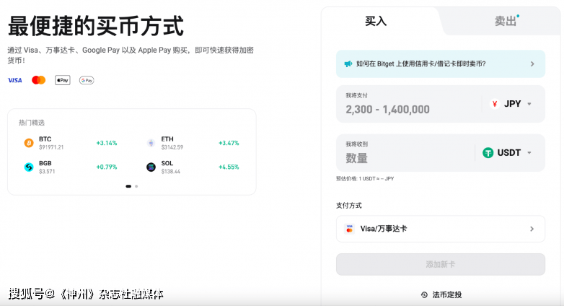This screenshot has height=306, width=564.
Task: Click the SOL change +4.55%
Action: click(229, 167)
